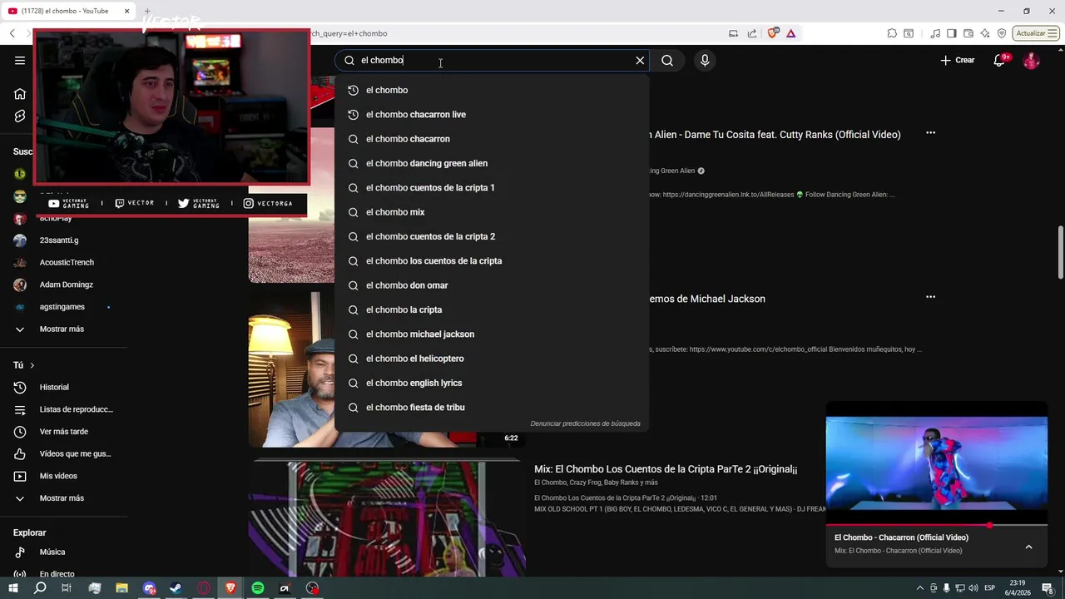Viewport: 1065px width, 599px height.
Task: Choose suggestion 'el chombo dancing green alien'
Action: pos(492,163)
